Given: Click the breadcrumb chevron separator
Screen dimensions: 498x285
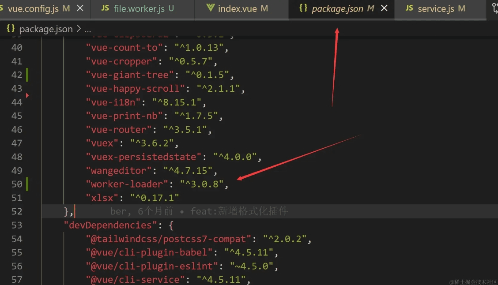Looking at the screenshot, I should tap(79, 29).
